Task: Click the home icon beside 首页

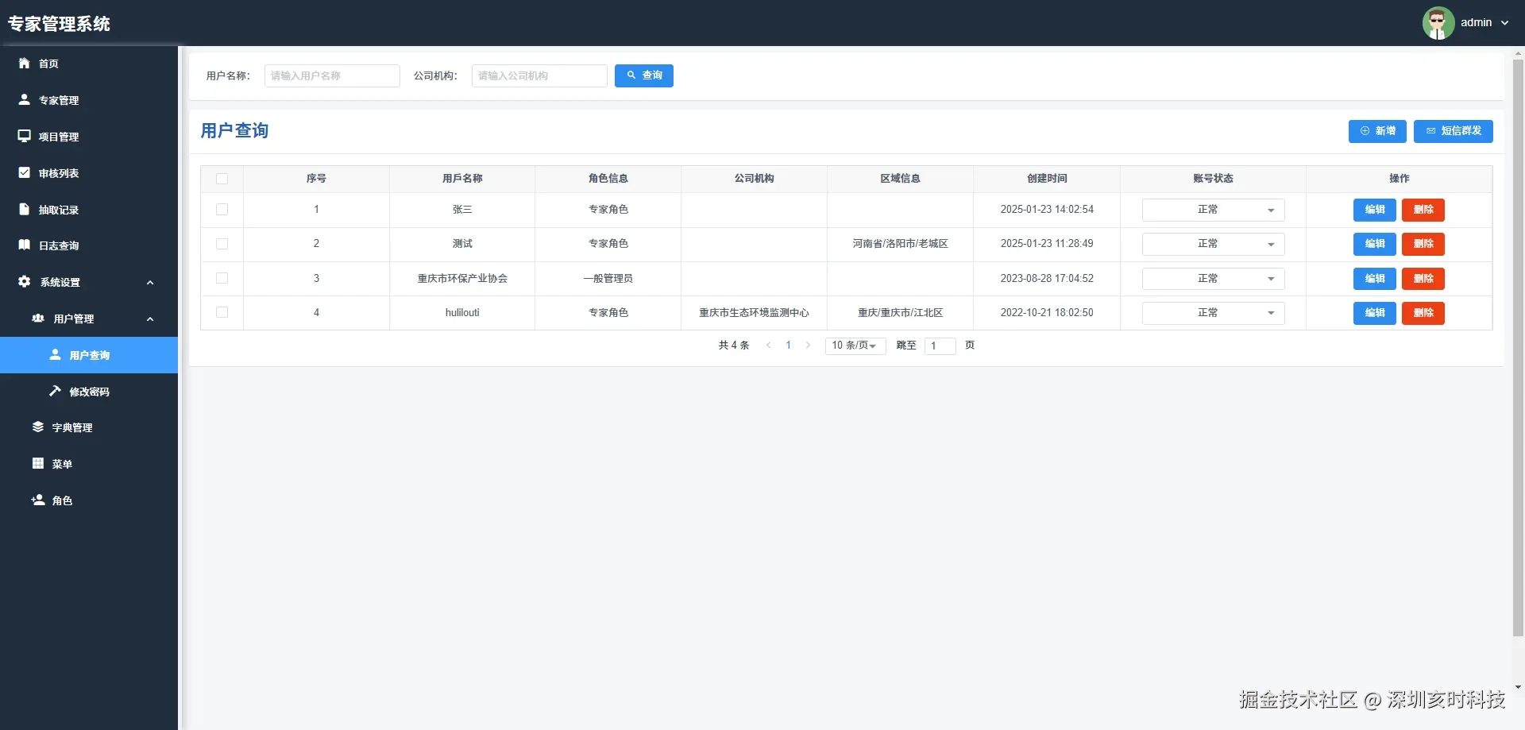Action: [24, 63]
